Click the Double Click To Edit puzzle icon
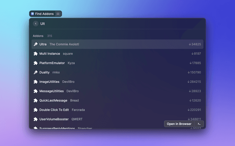This screenshot has width=235, height=146. 36,110
